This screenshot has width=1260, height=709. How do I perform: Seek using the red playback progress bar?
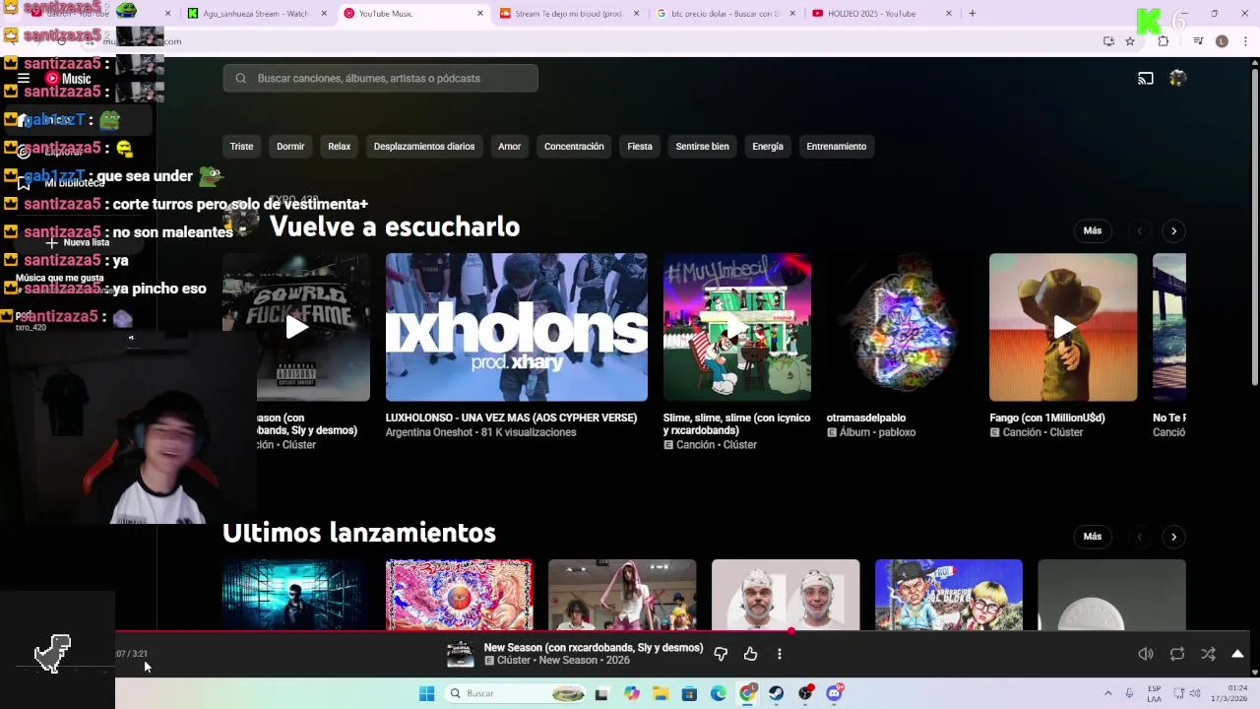(682, 631)
